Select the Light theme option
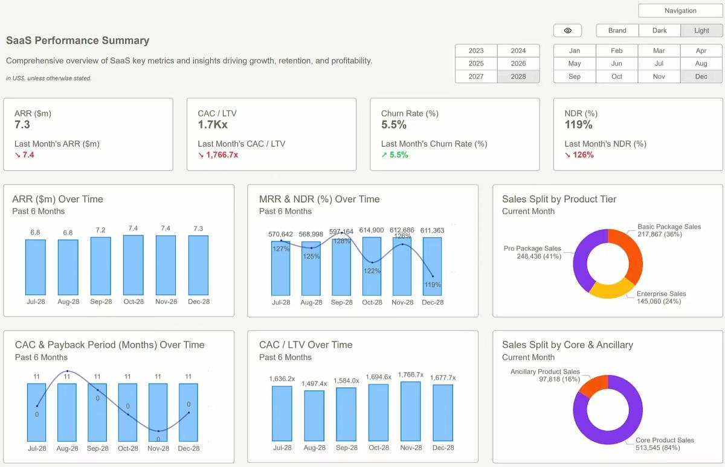 (x=701, y=30)
